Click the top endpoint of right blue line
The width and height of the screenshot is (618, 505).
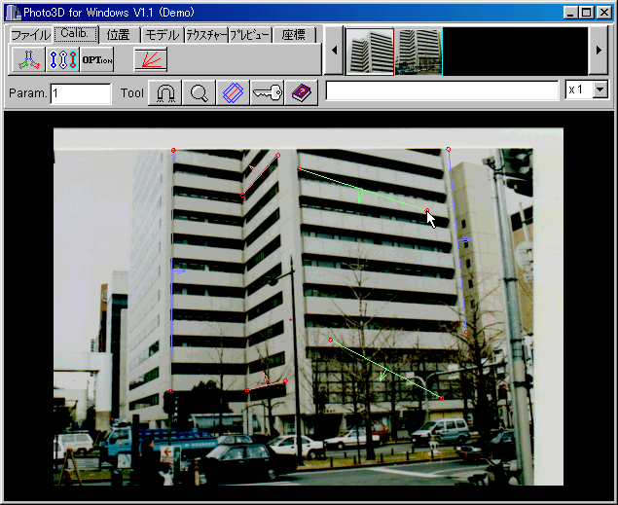pyautogui.click(x=448, y=149)
